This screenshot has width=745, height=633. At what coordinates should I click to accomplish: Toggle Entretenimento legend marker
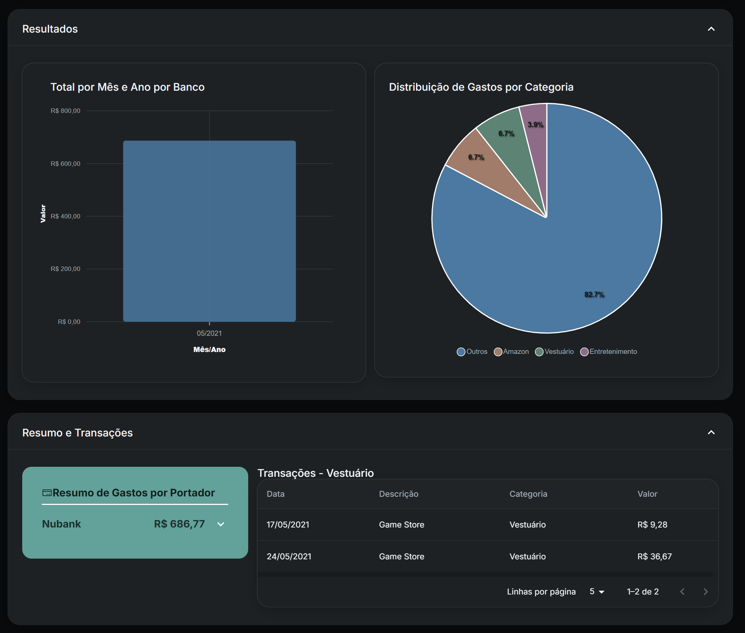[x=584, y=352]
